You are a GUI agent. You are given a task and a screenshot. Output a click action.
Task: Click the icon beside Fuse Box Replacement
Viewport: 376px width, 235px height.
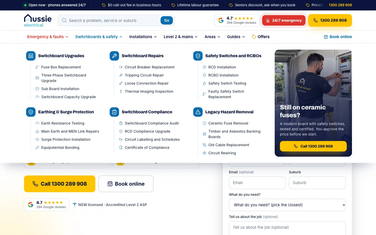[x=37, y=67]
